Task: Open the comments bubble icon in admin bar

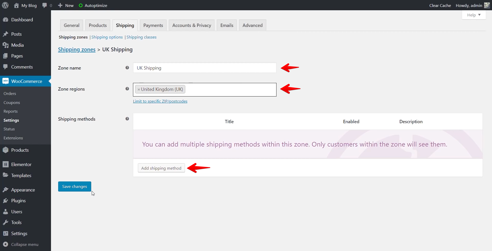Action: [45, 5]
